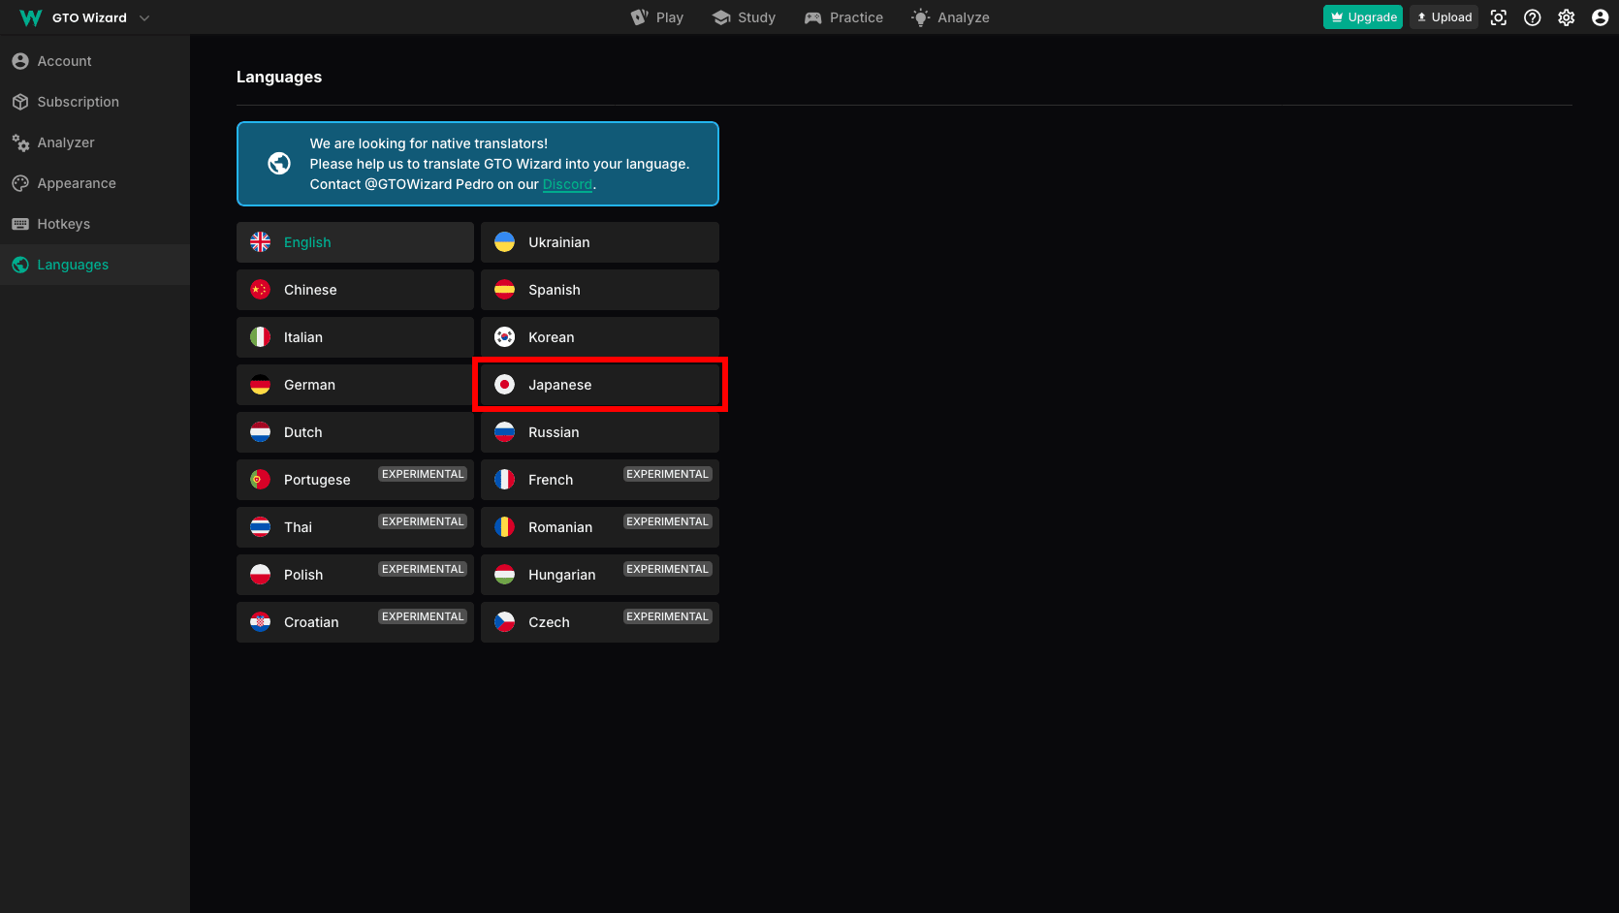Click the Japanese flag icon
This screenshot has height=913, width=1619.
pyautogui.click(x=504, y=385)
